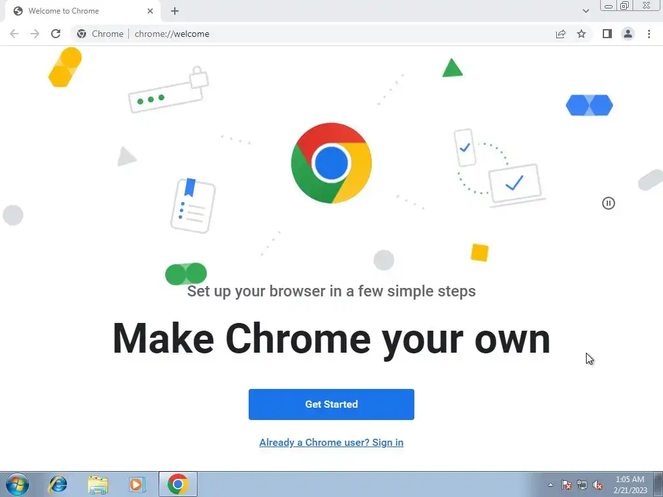Click the Chrome site info icon
The height and width of the screenshot is (497, 663).
click(x=82, y=34)
